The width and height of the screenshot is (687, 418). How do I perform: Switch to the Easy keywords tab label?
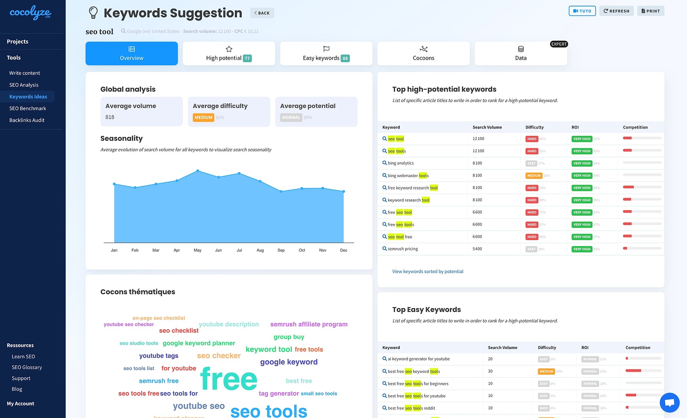tap(321, 58)
